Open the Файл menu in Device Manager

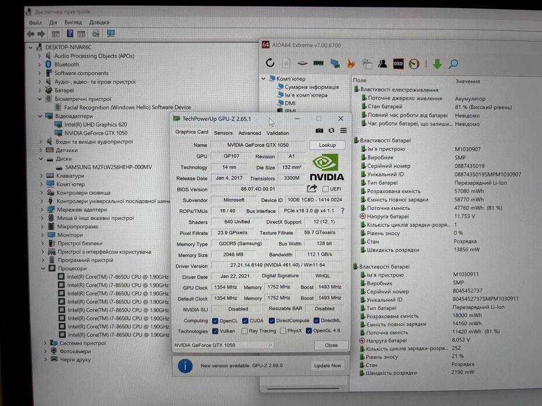pyautogui.click(x=35, y=23)
